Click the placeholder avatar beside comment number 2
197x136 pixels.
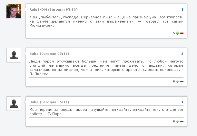pyautogui.click(x=14, y=55)
